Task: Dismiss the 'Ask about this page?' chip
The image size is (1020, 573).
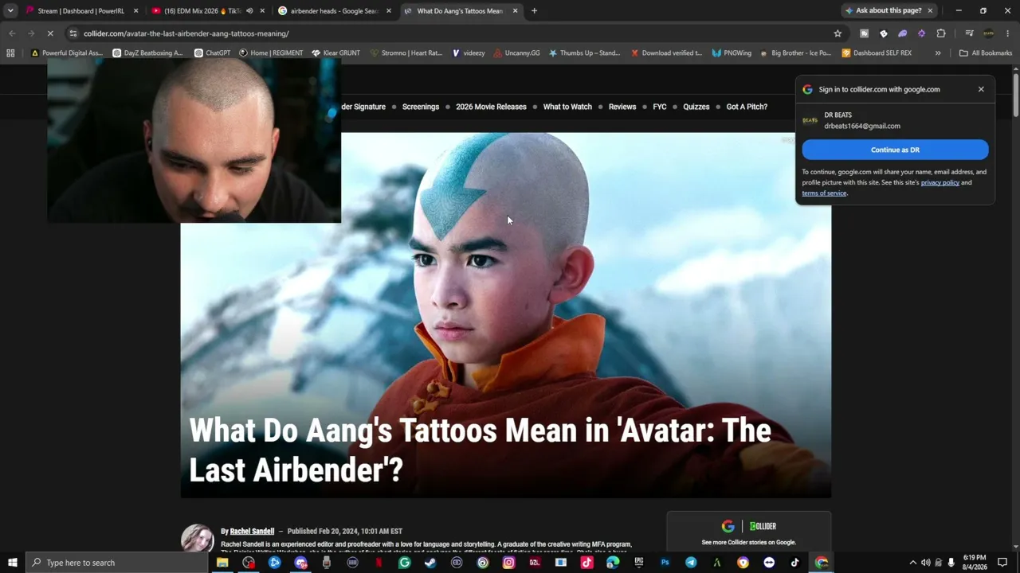Action: coord(930,10)
